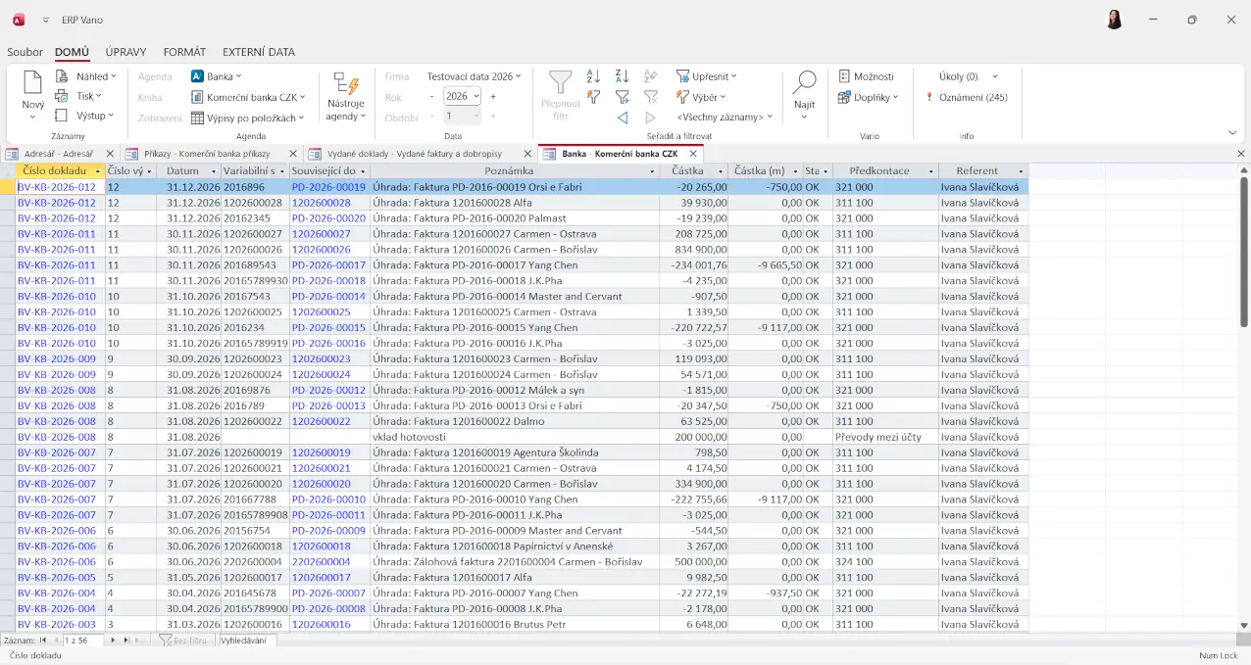Close the Banka - Komerční banka CZK tab
1251x665 pixels.
[x=693, y=154]
